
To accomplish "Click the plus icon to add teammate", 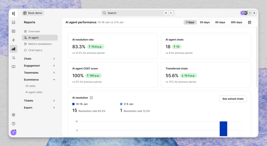I will 254,13.
